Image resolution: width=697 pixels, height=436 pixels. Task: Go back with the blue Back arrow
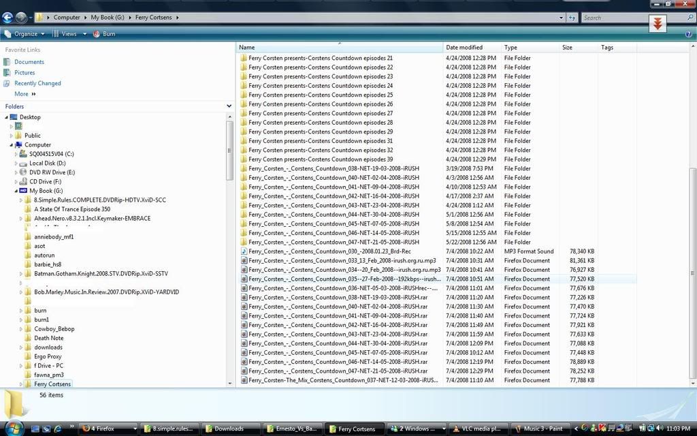(7, 17)
